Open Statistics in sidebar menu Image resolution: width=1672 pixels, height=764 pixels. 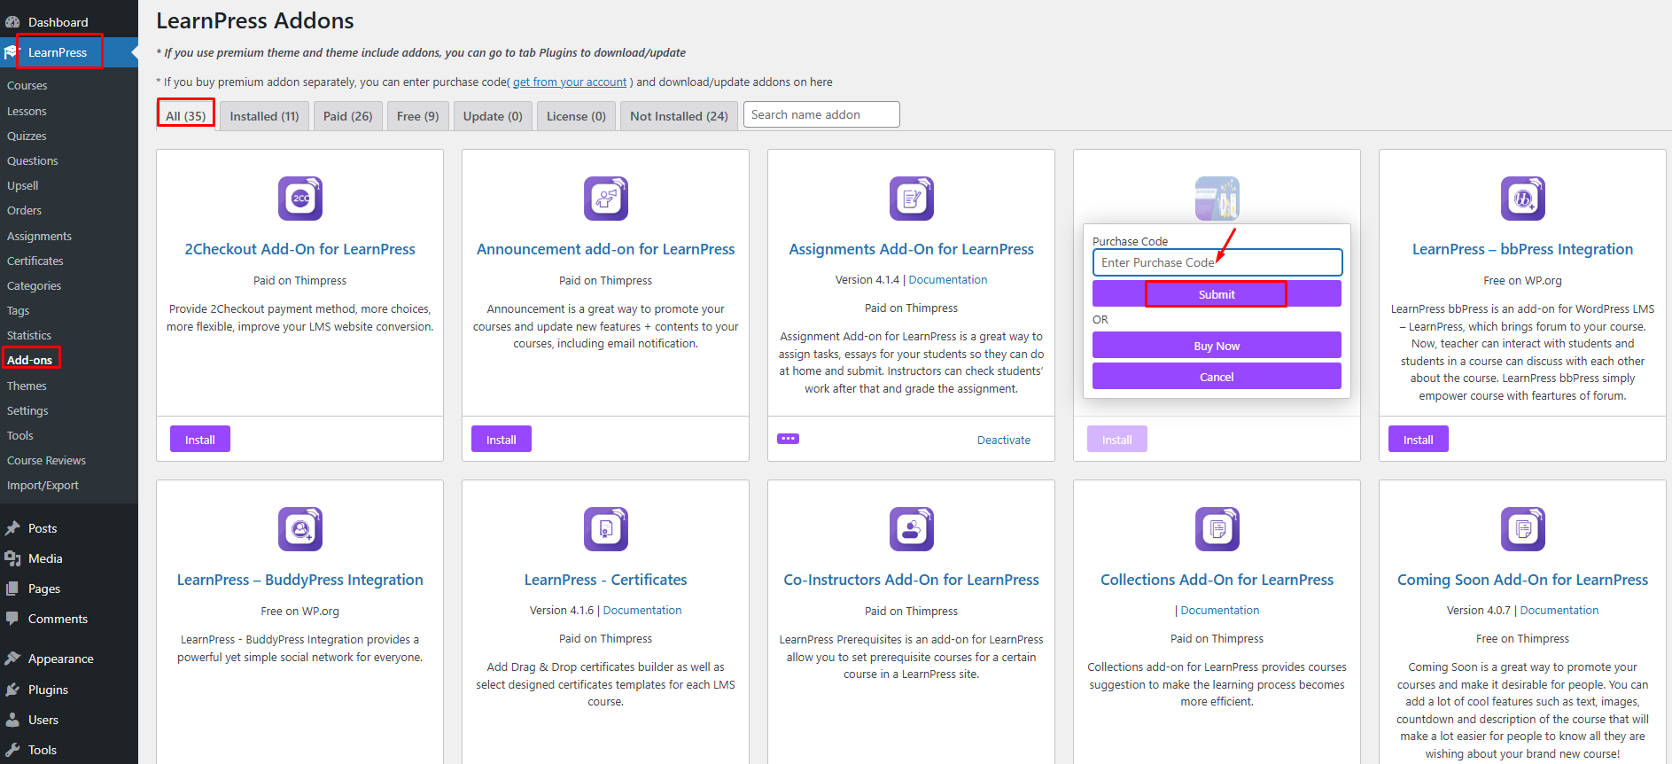(x=29, y=335)
